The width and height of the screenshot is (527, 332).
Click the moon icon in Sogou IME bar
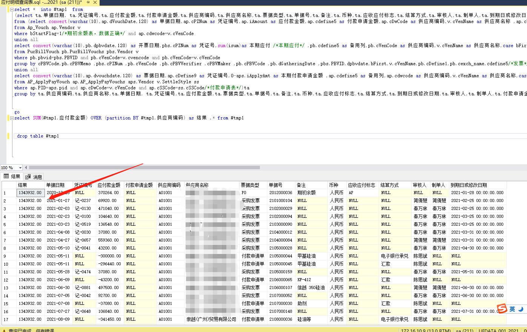point(521,309)
